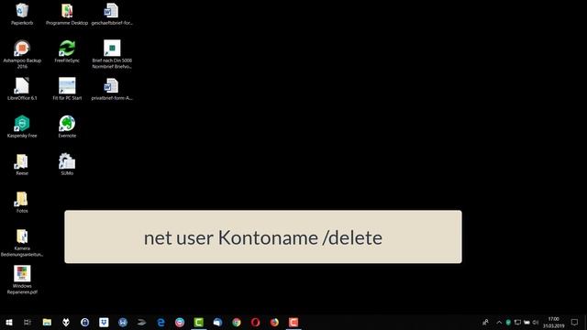
Task: Open the network tray icon
Action: (517, 322)
